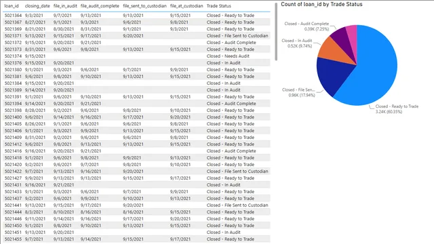
Task: Sort by file_in_audit column header
Action: 65,6
